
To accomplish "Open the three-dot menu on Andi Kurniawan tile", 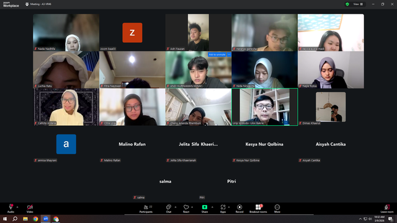I will pos(229,55).
